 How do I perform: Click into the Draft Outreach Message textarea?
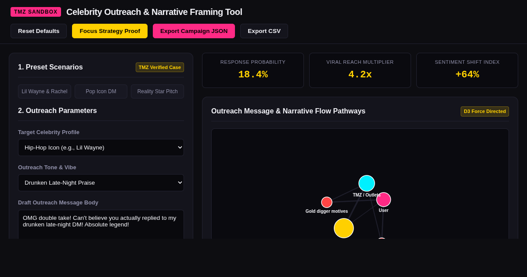click(x=101, y=224)
